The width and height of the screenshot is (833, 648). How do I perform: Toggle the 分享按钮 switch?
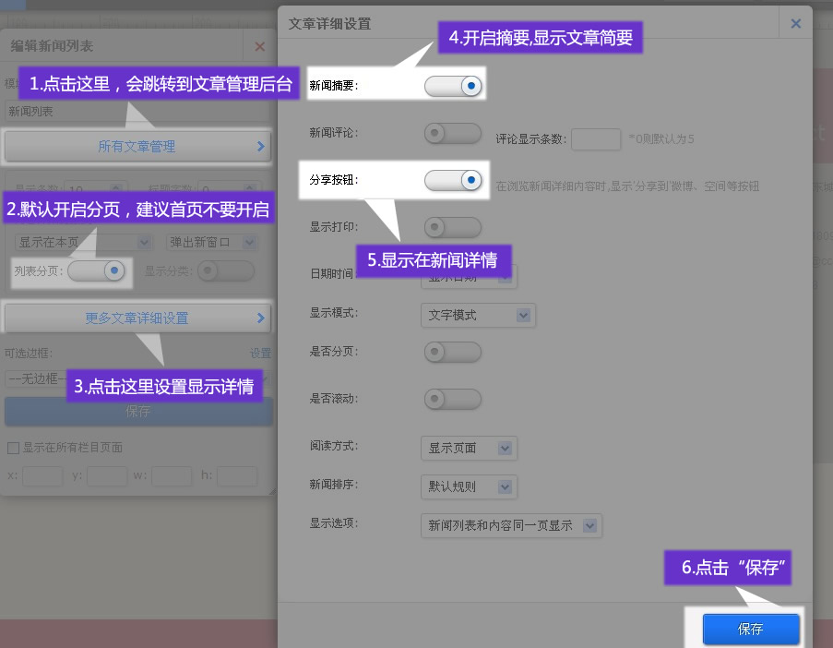click(453, 180)
